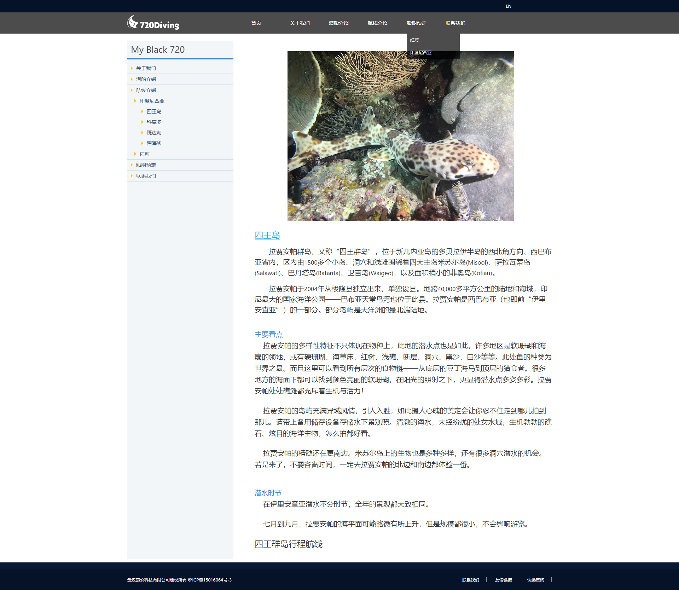
Task: Click the 四王岛 blue heading link
Action: [x=267, y=235]
